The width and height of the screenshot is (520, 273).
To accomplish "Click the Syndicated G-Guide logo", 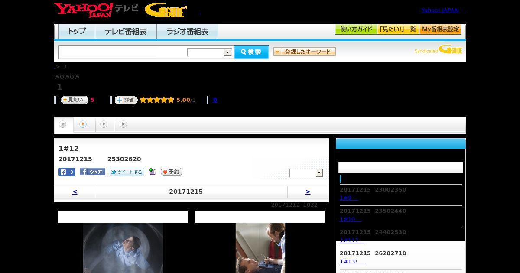I will pos(439,50).
